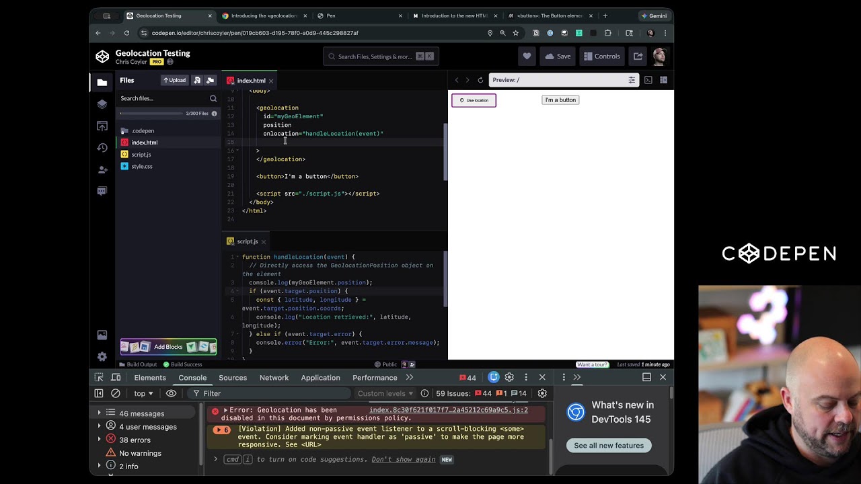Image resolution: width=861 pixels, height=484 pixels.
Task: Click See all new features button
Action: click(x=609, y=446)
